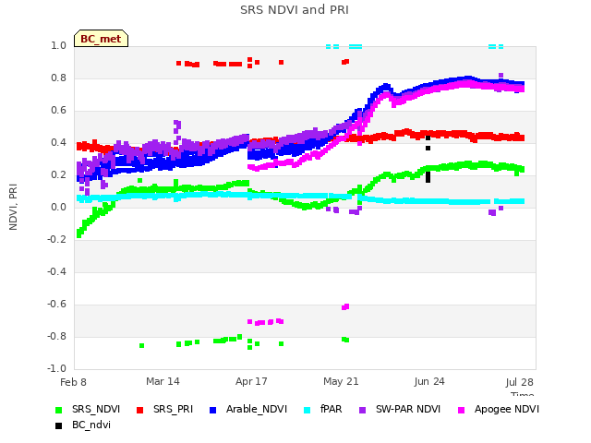Click the chart title SRS NDVI and PRI
The width and height of the screenshot is (591, 443).
(295, 10)
